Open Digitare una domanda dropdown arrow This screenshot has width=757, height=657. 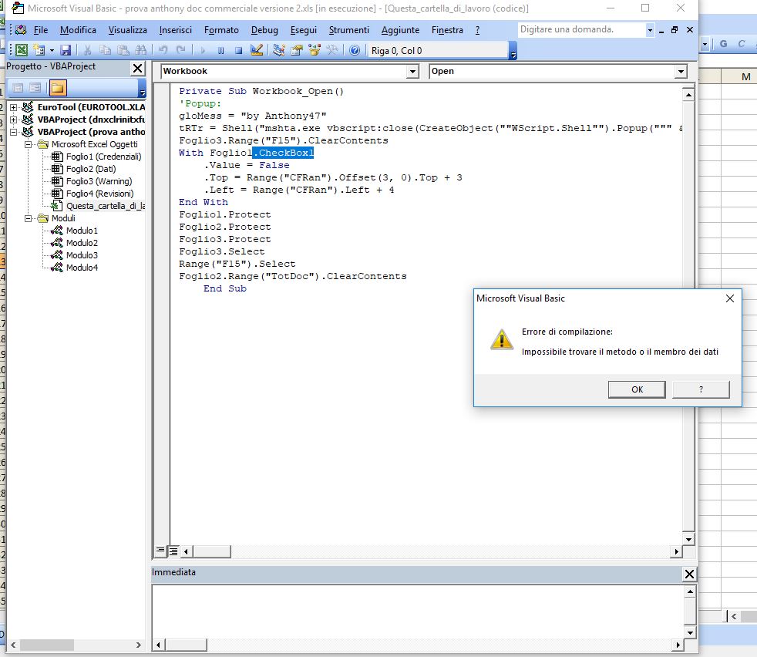pos(650,30)
